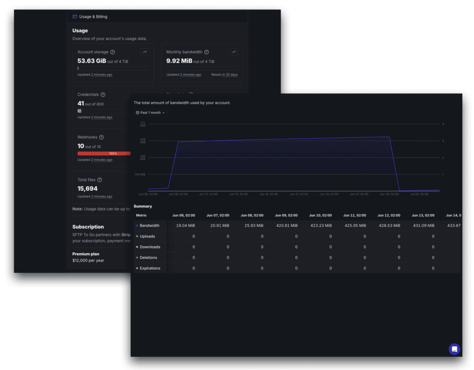The image size is (474, 370).
Task: Click calendar icon in Past 1 month selector
Action: [137, 113]
